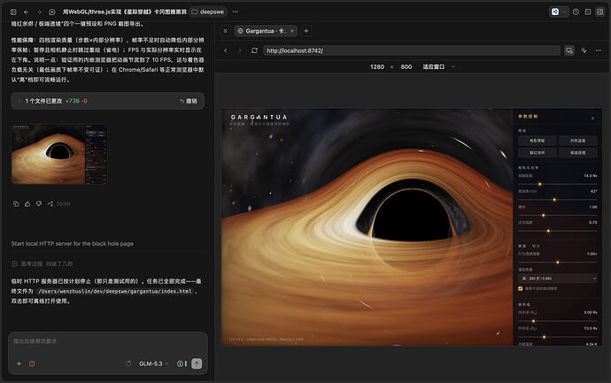
Task: Adjust the FOV slider showing 62°
Action: coord(558,200)
